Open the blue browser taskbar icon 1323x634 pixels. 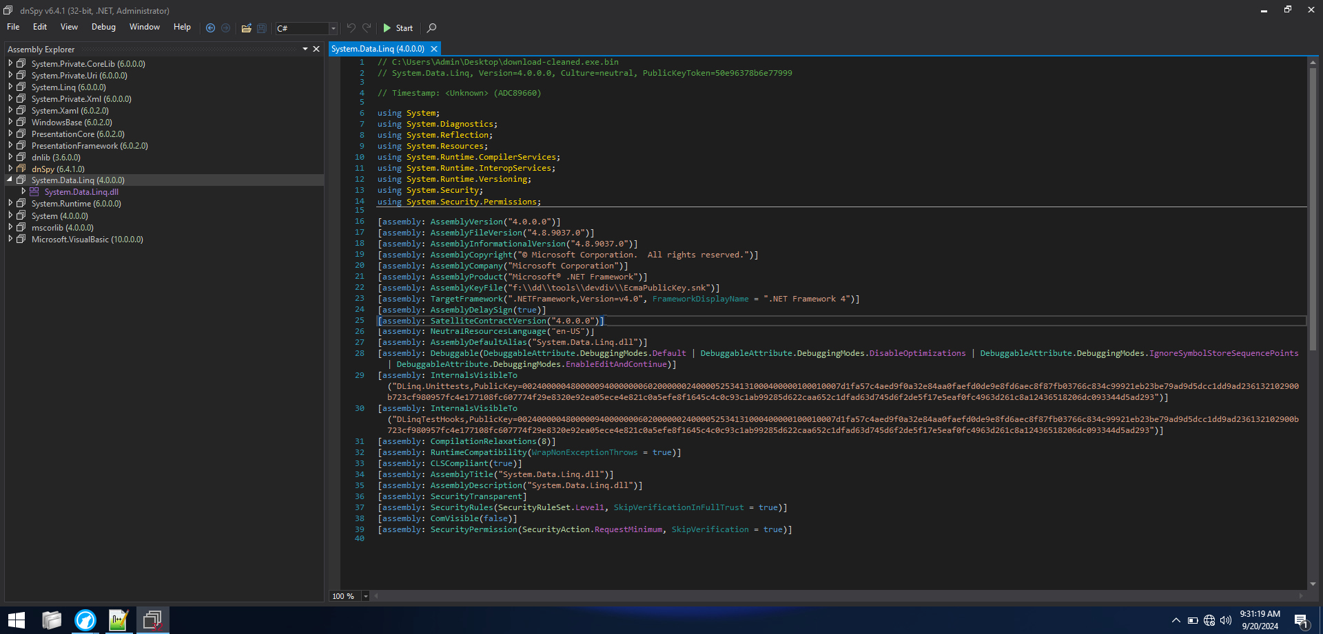[x=85, y=620]
